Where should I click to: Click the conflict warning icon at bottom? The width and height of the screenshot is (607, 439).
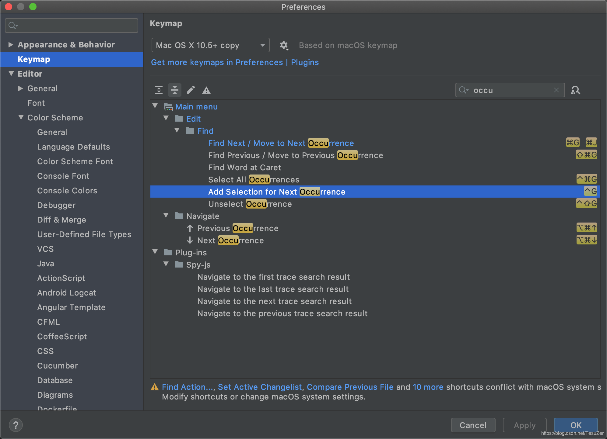(x=155, y=387)
